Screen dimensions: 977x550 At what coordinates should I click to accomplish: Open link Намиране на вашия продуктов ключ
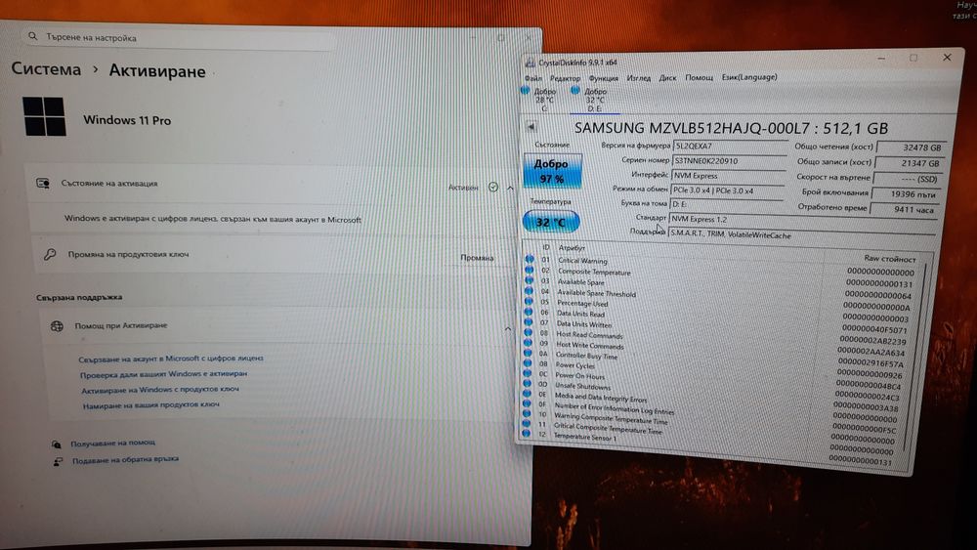pyautogui.click(x=151, y=404)
